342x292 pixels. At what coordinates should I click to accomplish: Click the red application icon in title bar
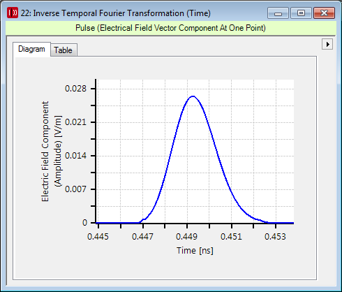(13, 13)
